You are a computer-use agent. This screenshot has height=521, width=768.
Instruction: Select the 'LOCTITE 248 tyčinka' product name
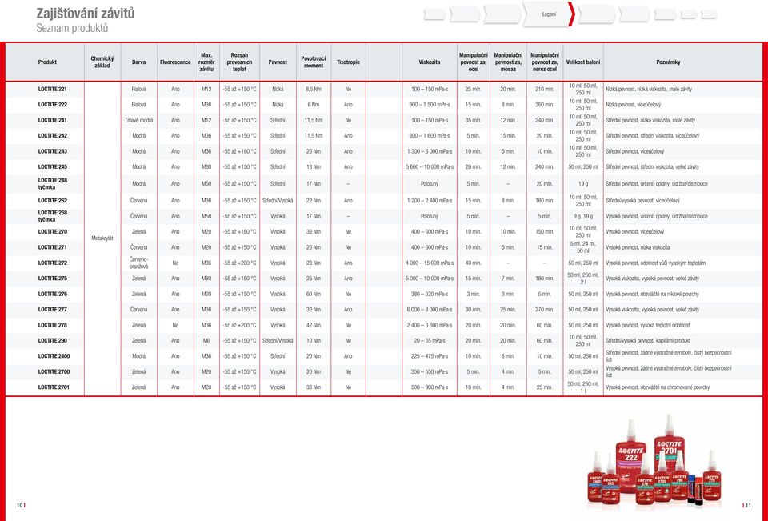pyautogui.click(x=53, y=184)
